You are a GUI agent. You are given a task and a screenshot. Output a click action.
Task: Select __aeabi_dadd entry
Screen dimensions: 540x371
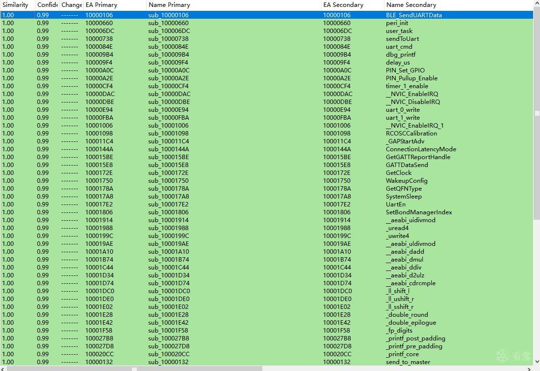pyautogui.click(x=405, y=252)
